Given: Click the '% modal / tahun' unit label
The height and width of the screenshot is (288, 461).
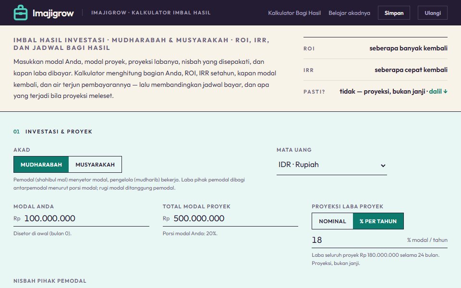Looking at the screenshot, I should (427, 240).
